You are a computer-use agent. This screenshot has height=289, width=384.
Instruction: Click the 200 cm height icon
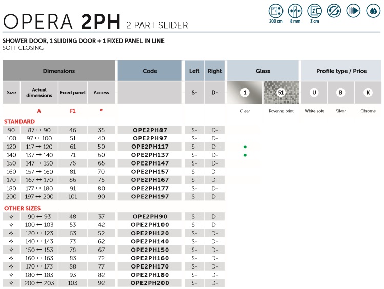click(x=275, y=11)
